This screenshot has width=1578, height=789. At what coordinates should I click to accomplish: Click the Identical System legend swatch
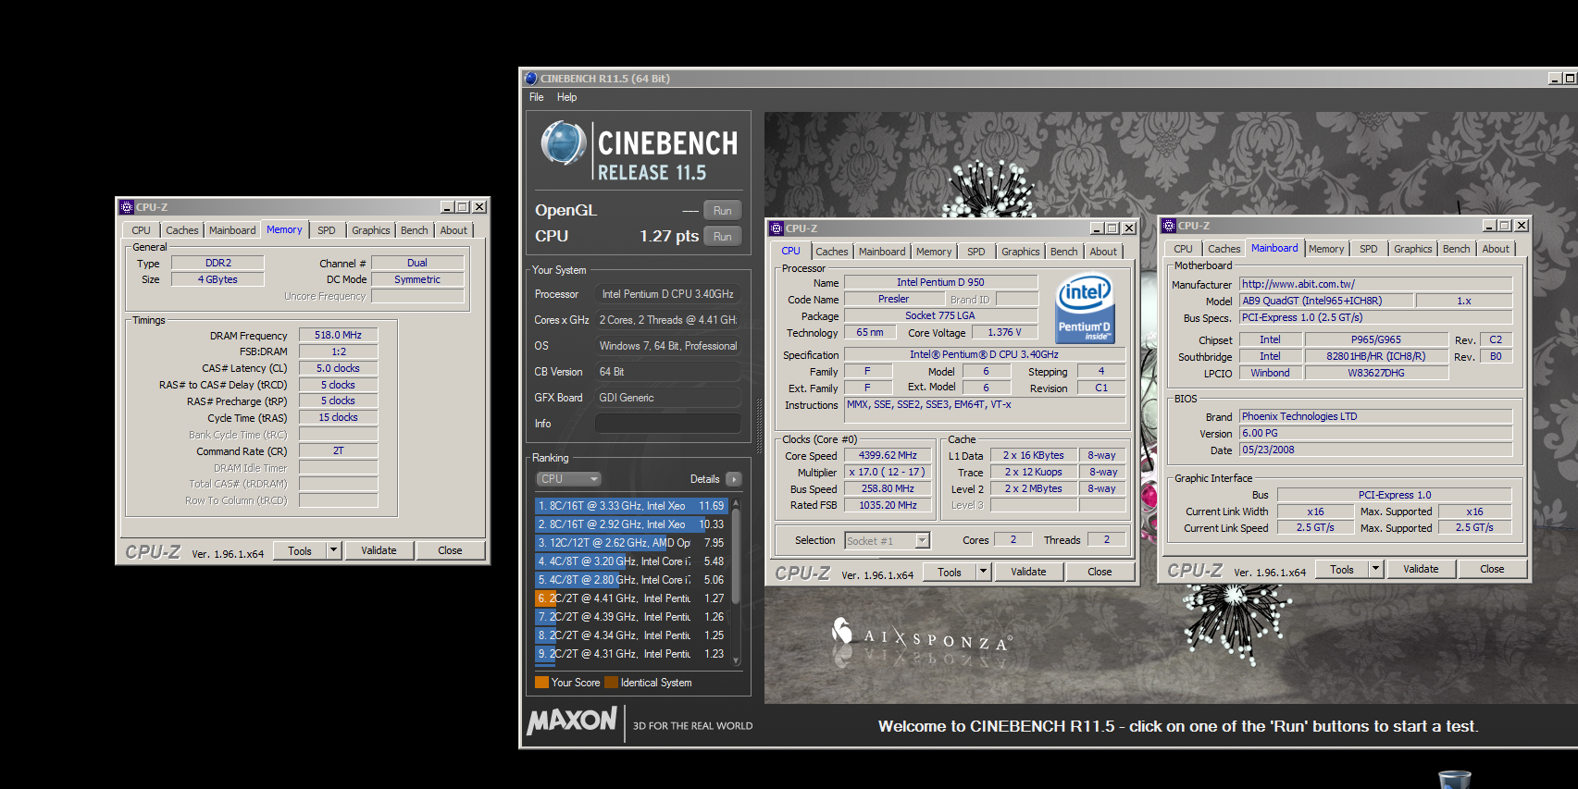(x=611, y=683)
